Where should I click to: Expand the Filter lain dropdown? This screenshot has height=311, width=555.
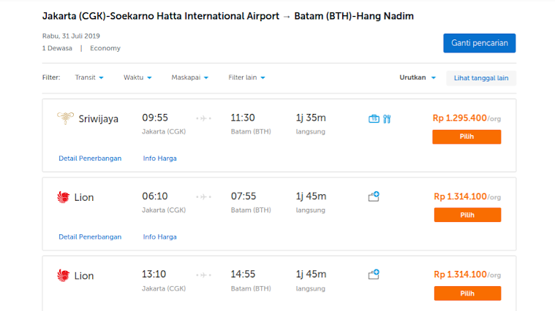[246, 77]
